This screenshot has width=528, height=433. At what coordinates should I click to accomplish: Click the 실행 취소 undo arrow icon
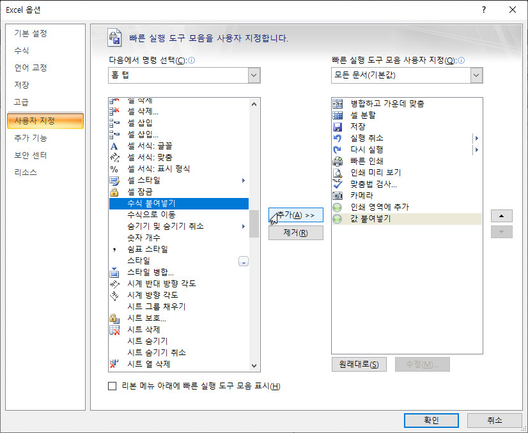pyautogui.click(x=338, y=139)
